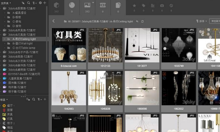220x132 pixels.
Task: Select the 柜子篇-TZ素材 folder
Action: (x=17, y=91)
